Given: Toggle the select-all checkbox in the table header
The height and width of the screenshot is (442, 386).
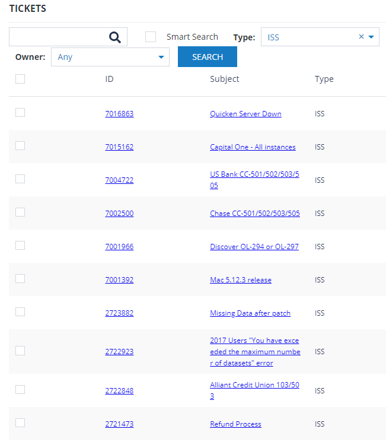Looking at the screenshot, I should click(20, 79).
